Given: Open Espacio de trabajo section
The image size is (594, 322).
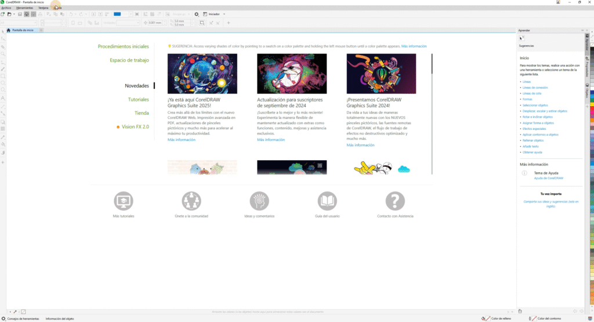Looking at the screenshot, I should click(x=129, y=60).
